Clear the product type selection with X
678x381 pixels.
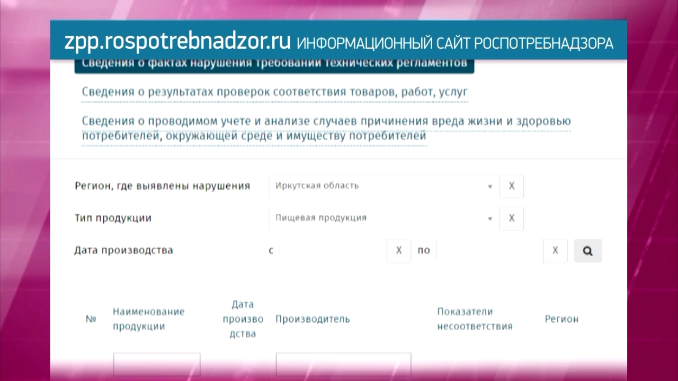coord(512,218)
